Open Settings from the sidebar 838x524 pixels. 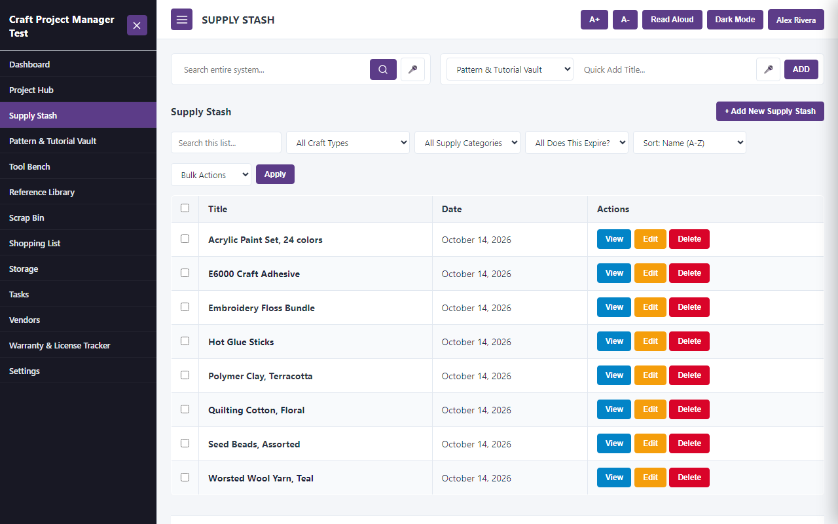pos(78,371)
